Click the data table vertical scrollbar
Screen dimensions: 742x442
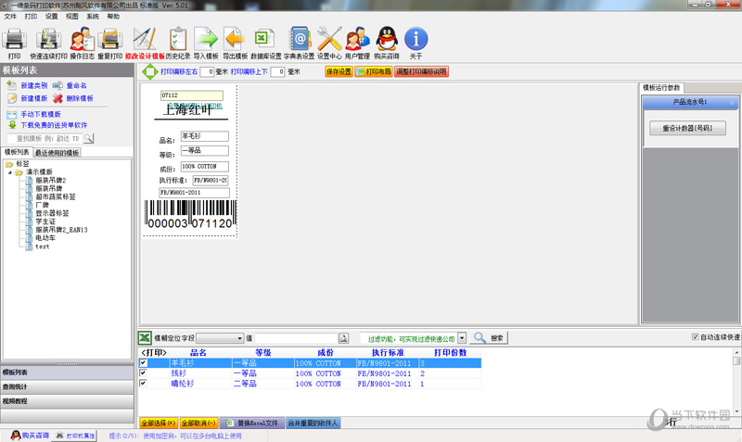coord(736,382)
